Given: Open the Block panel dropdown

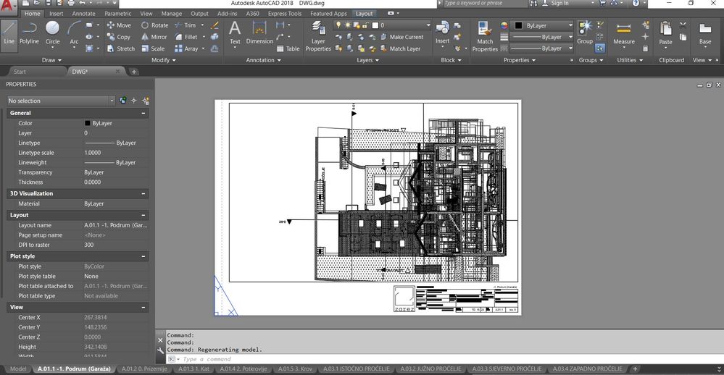Looking at the screenshot, I should [x=451, y=60].
